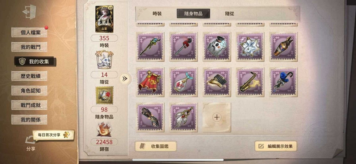356x164 pixels.
Task: Switch to the 隨從 tab
Action: [x=229, y=14]
